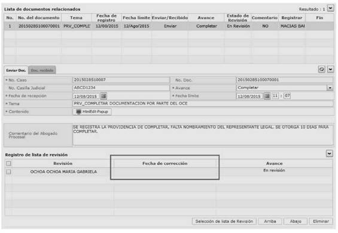Image resolution: width=338 pixels, height=233 pixels.
Task: Focus the No. Casilla Judicial field
Action: (x=121, y=88)
